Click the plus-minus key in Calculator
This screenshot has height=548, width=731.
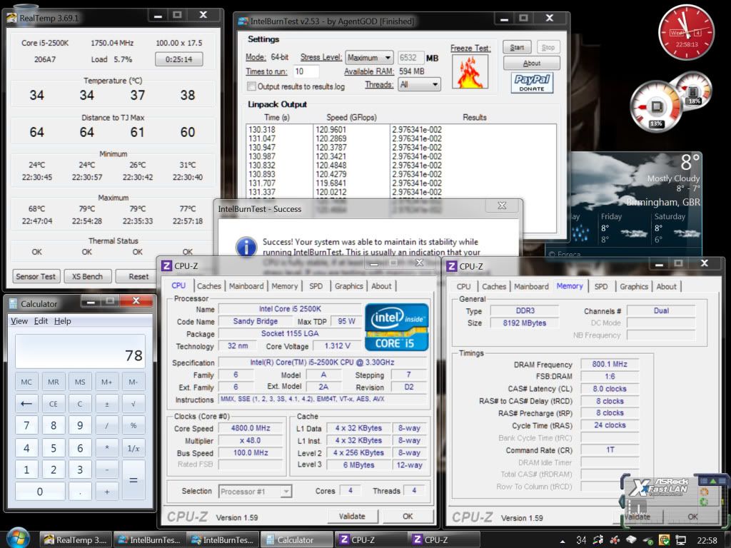tap(107, 404)
